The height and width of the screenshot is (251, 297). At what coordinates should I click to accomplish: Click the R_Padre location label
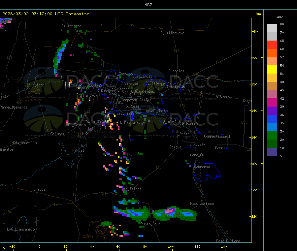[x=189, y=124]
